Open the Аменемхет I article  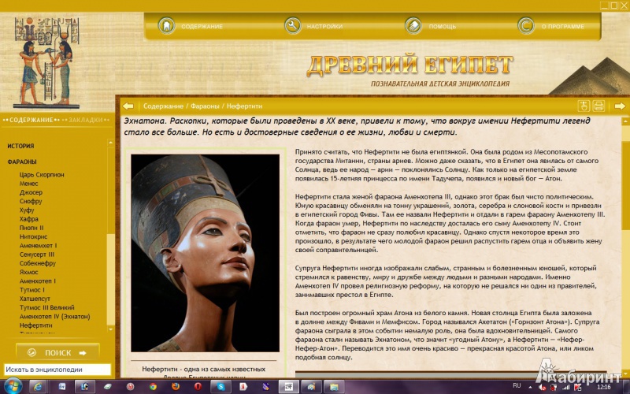coord(38,246)
